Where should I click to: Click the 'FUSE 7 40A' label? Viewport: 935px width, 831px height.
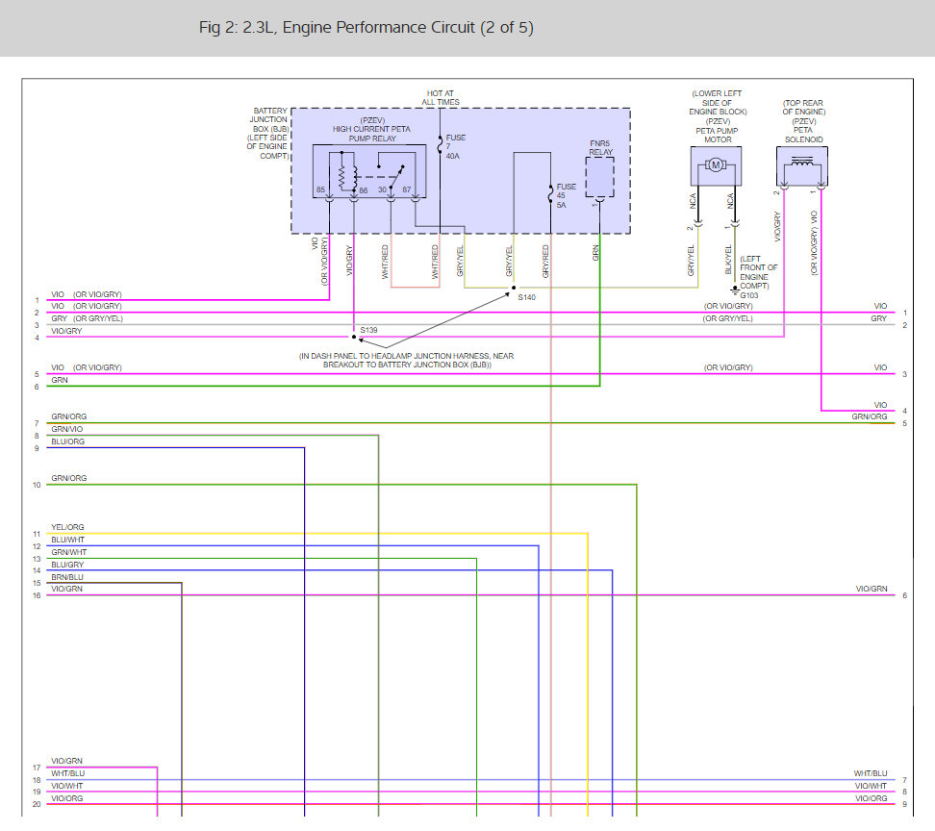click(456, 146)
